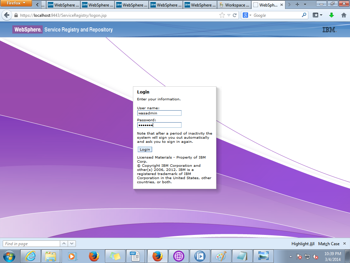Close the active WebSph... tab
This screenshot has height=263, width=350.
282,5
